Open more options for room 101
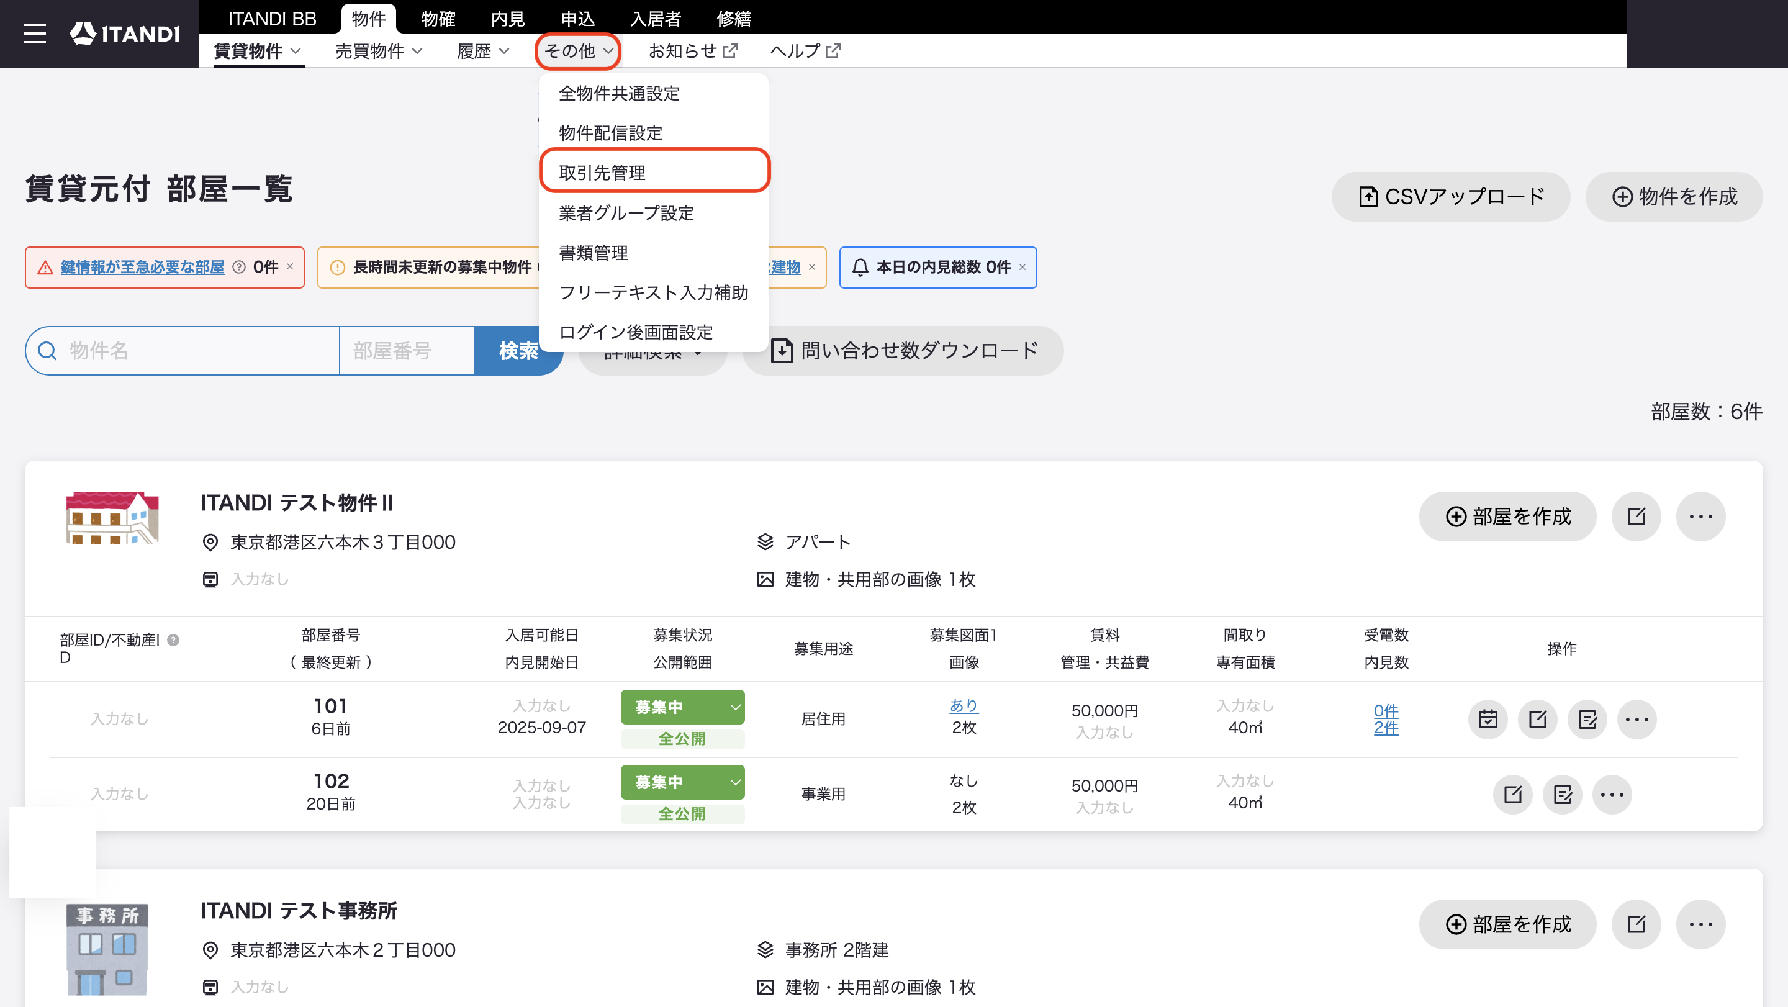 pyautogui.click(x=1637, y=719)
